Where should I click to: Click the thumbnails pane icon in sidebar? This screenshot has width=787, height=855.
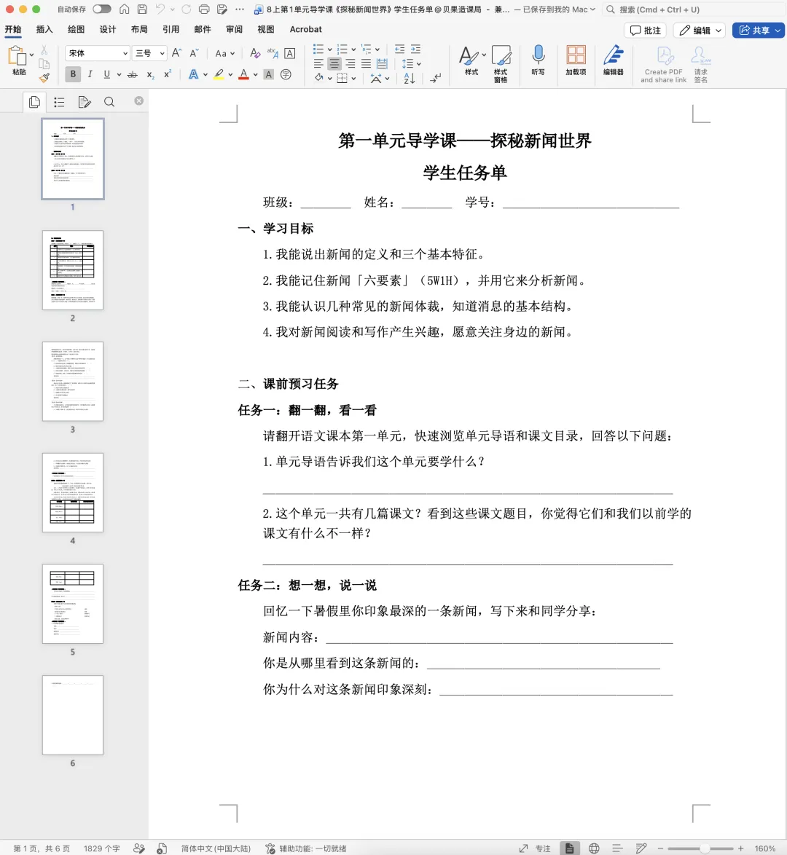point(34,102)
